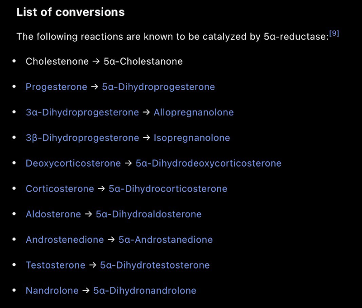
Task: Open the 3α-Dihydroprogesterone article link
Action: pos(82,112)
